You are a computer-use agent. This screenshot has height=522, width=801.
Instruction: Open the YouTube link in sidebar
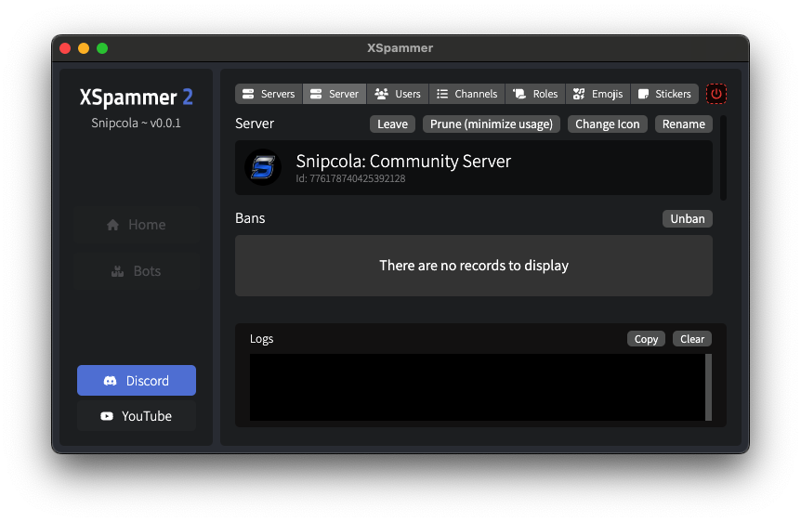pyautogui.click(x=137, y=416)
